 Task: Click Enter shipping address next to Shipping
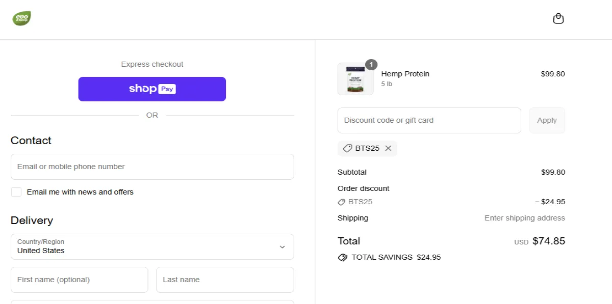[x=524, y=218]
